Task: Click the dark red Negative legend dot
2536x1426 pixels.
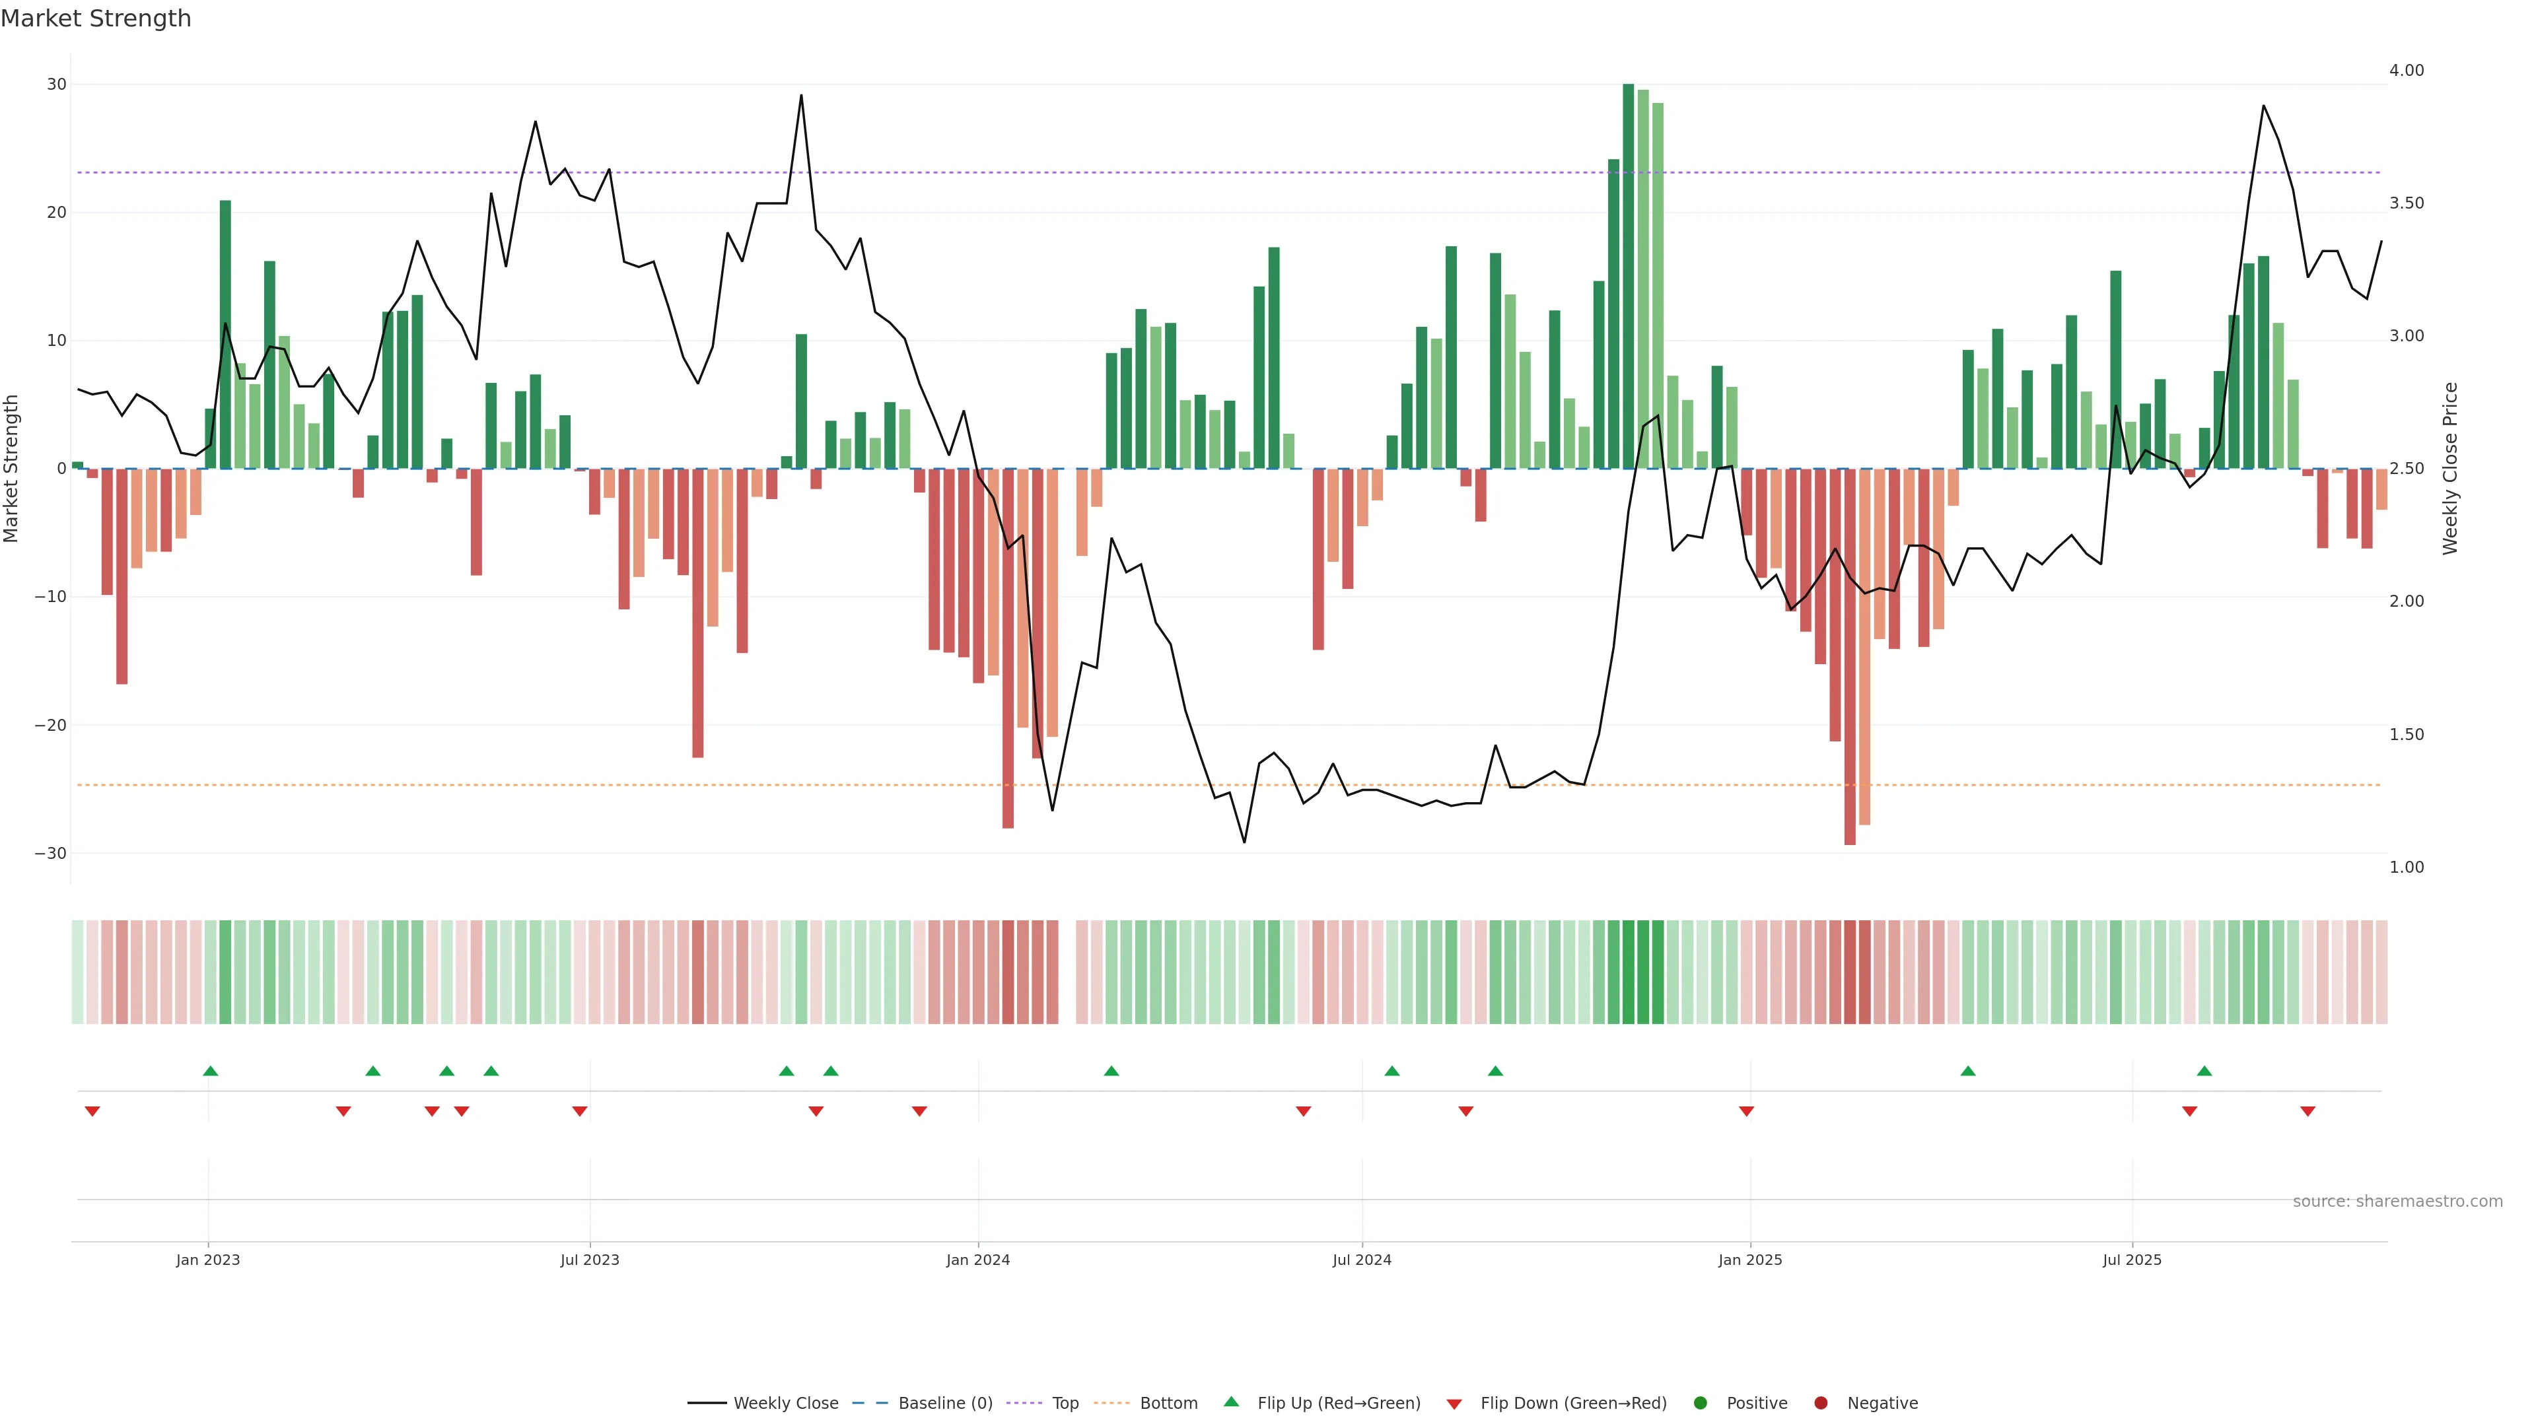Action: coord(1820,1402)
